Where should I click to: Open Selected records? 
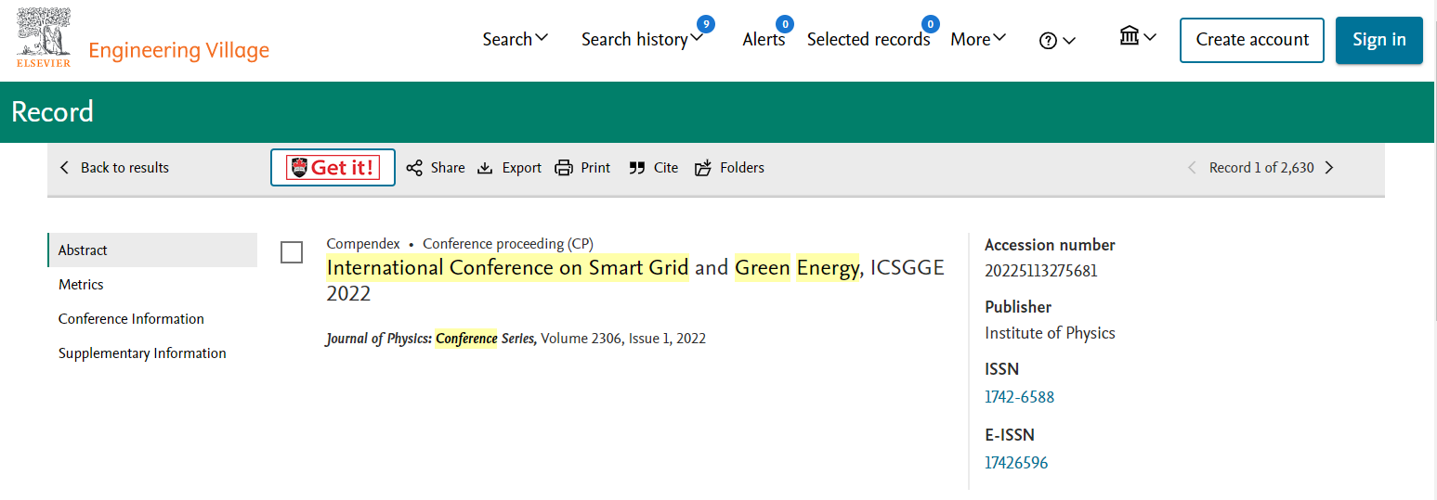tap(869, 39)
